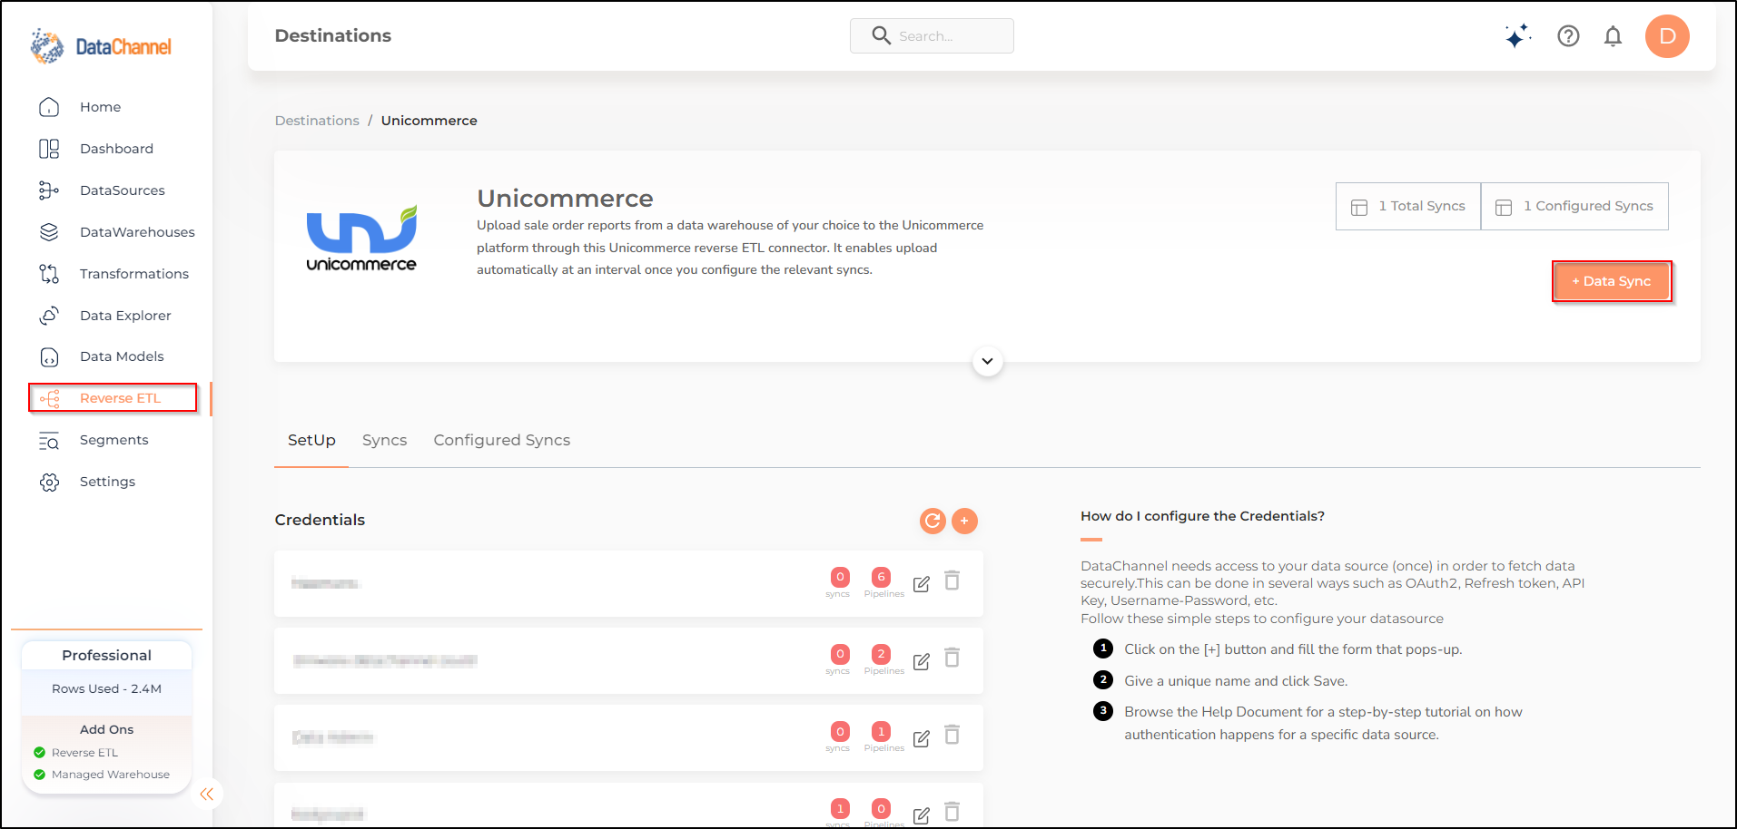
Task: Click the DataWarehouses stack icon
Action: point(49,232)
